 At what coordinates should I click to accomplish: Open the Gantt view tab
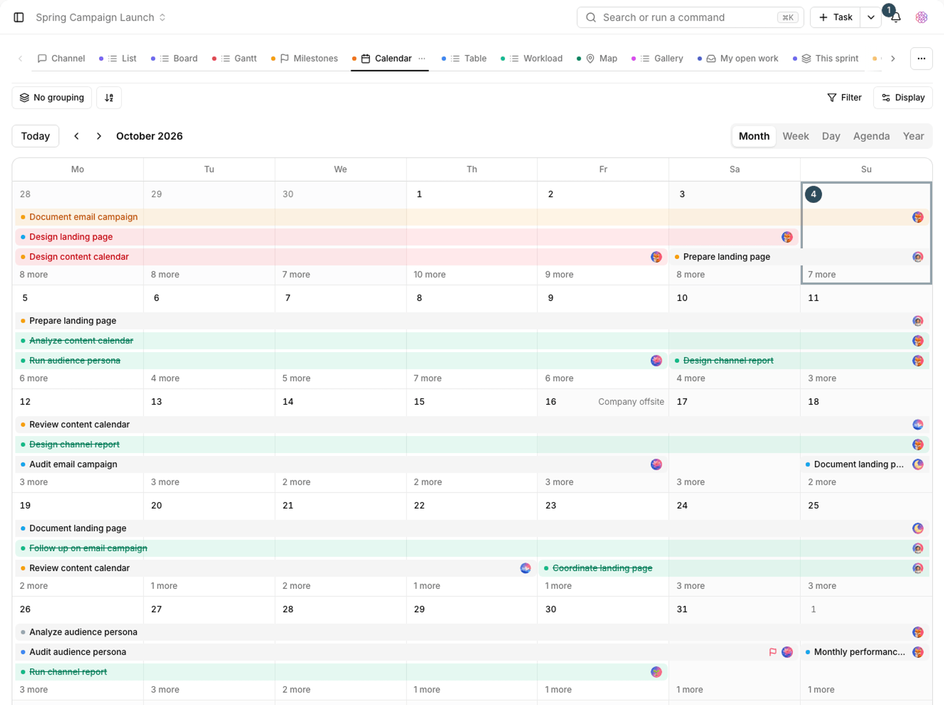234,58
